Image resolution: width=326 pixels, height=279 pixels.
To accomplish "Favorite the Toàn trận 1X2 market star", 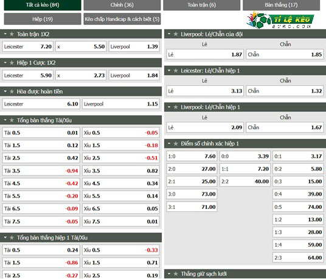I will click(12, 34).
